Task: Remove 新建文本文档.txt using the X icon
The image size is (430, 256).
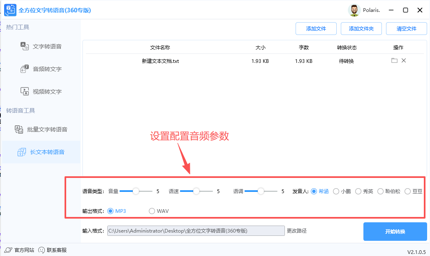Action: (x=403, y=60)
